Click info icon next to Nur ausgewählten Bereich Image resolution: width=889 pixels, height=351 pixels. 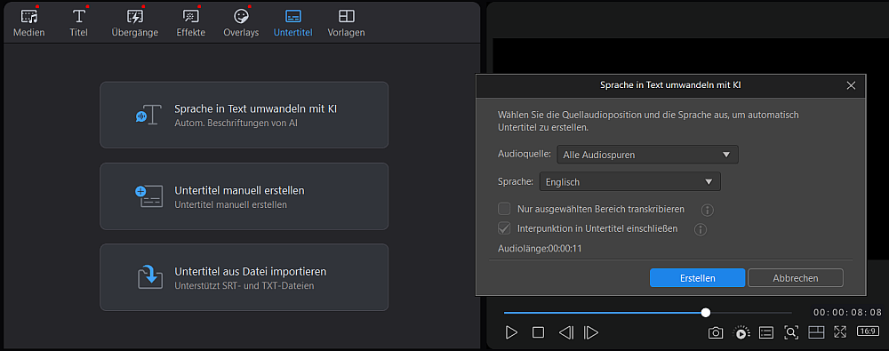coord(707,211)
